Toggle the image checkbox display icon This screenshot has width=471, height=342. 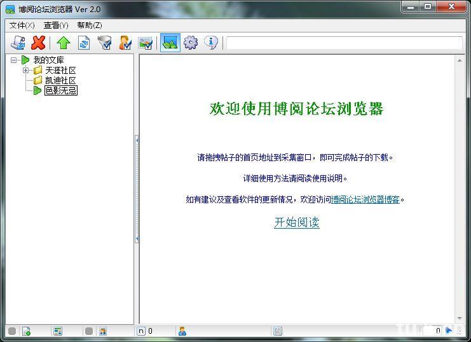[x=146, y=43]
